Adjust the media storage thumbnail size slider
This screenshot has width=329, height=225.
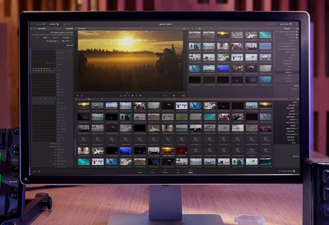click(x=212, y=29)
